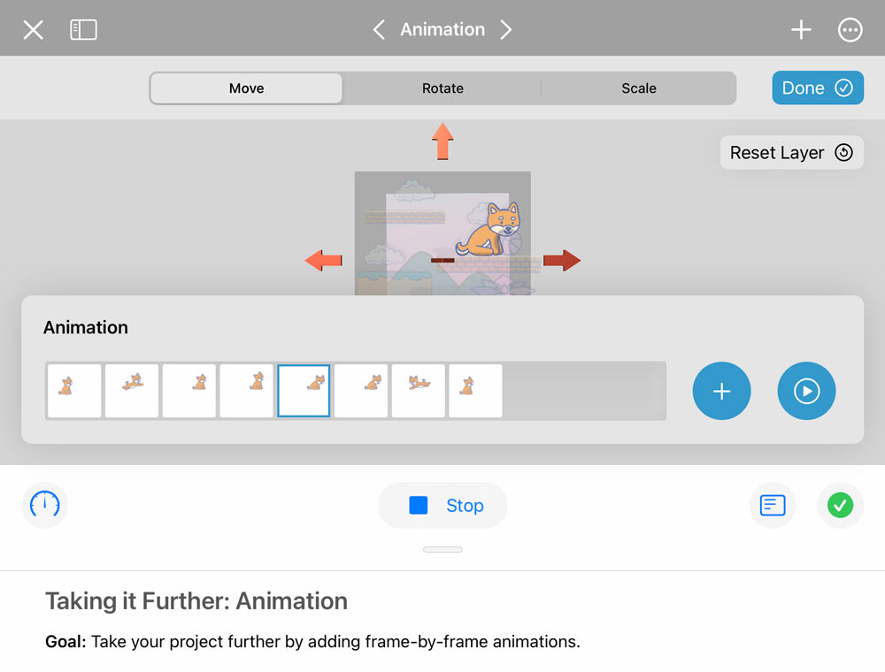Go to the next page chevron
The width and height of the screenshot is (885, 672).
coord(506,30)
